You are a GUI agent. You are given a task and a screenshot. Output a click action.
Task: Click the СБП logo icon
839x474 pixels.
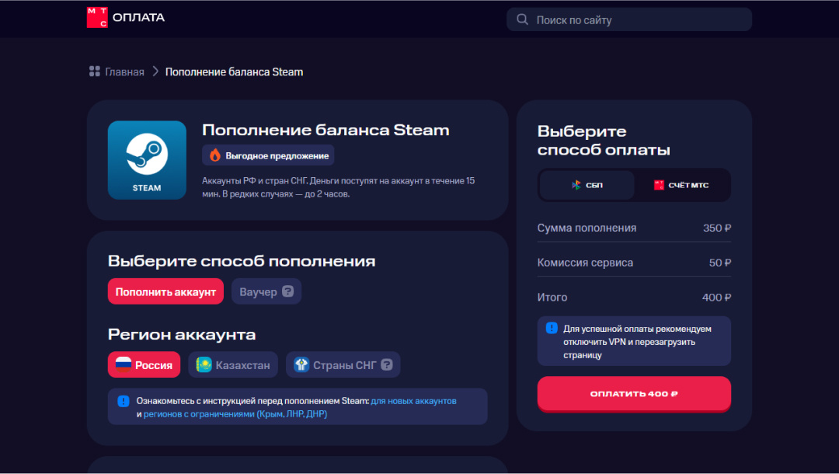[576, 185]
